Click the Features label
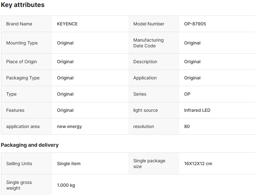This screenshot has height=195, width=255. 15,110
